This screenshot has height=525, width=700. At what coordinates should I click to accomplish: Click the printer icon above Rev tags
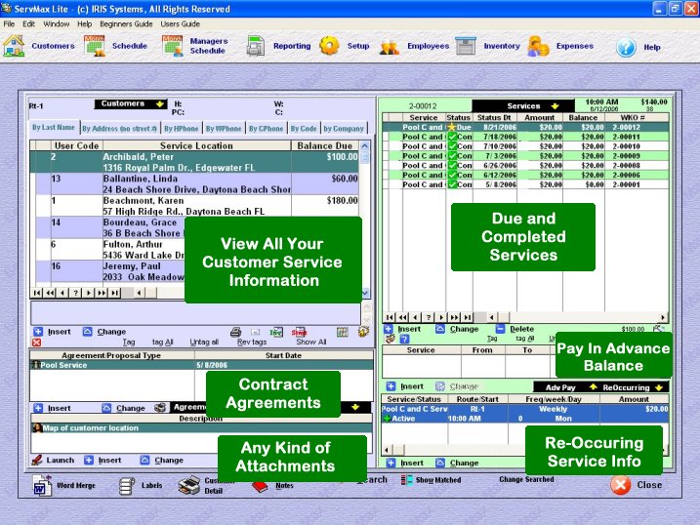(x=235, y=332)
